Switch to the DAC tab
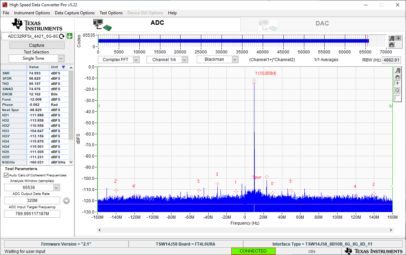Image resolution: width=406 pixels, height=255 pixels. 322,23
